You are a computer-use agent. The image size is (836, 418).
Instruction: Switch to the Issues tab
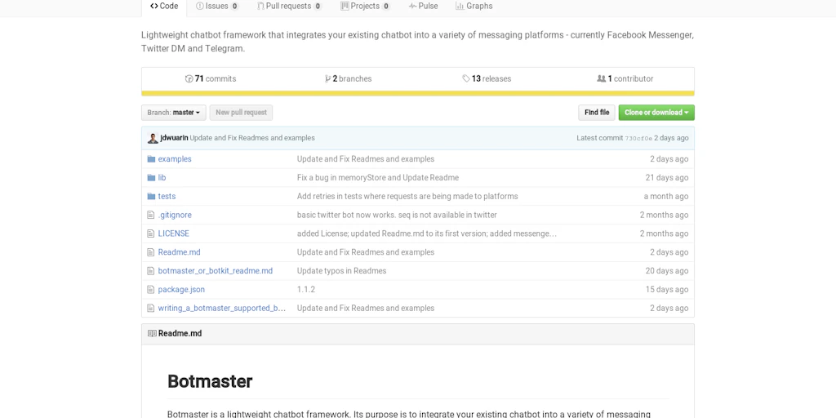[217, 7]
